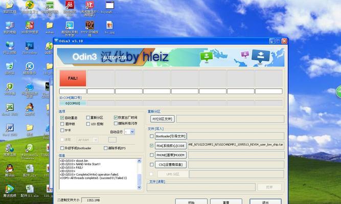
Task: Open the 我的文档 desktop folder icon
Action: (x=10, y=5)
